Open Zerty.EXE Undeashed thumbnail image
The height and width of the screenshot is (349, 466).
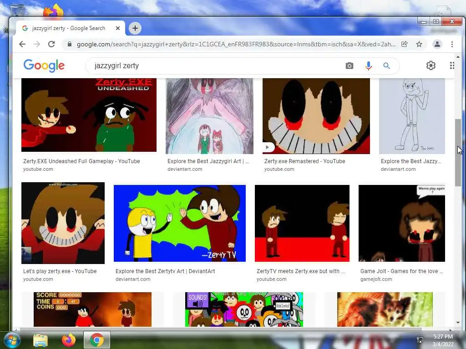click(89, 115)
